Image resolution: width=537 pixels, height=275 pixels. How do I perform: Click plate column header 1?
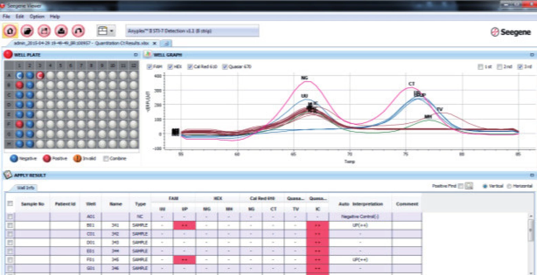tap(20, 66)
